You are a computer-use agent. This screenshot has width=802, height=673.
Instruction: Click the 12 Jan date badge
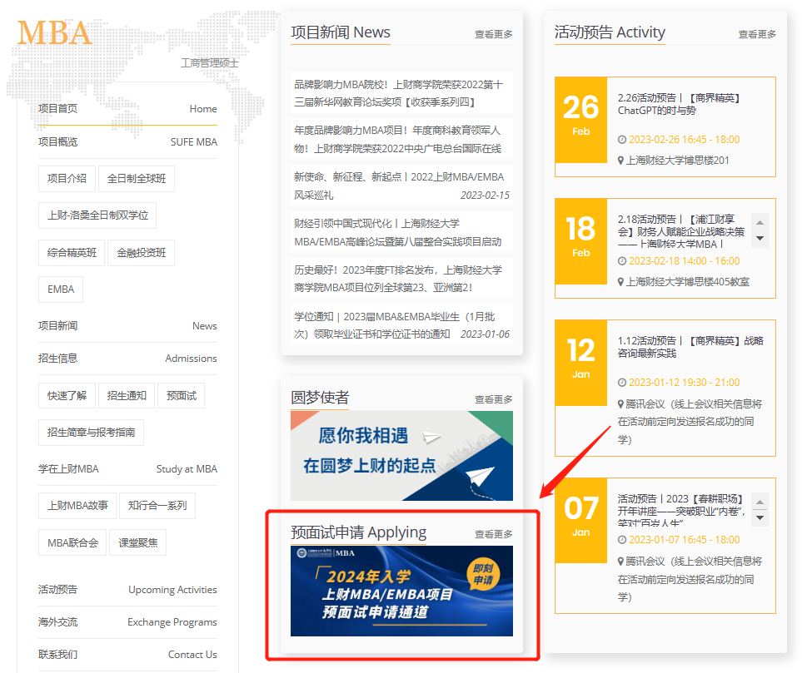(x=581, y=364)
